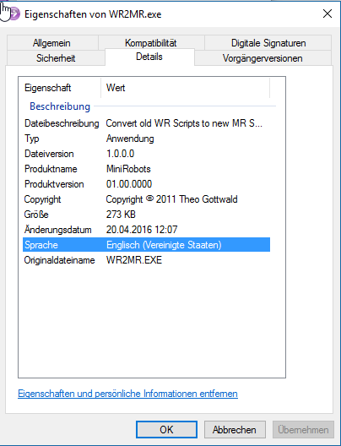
Task: Select the Produktversion row
Action: point(146,184)
